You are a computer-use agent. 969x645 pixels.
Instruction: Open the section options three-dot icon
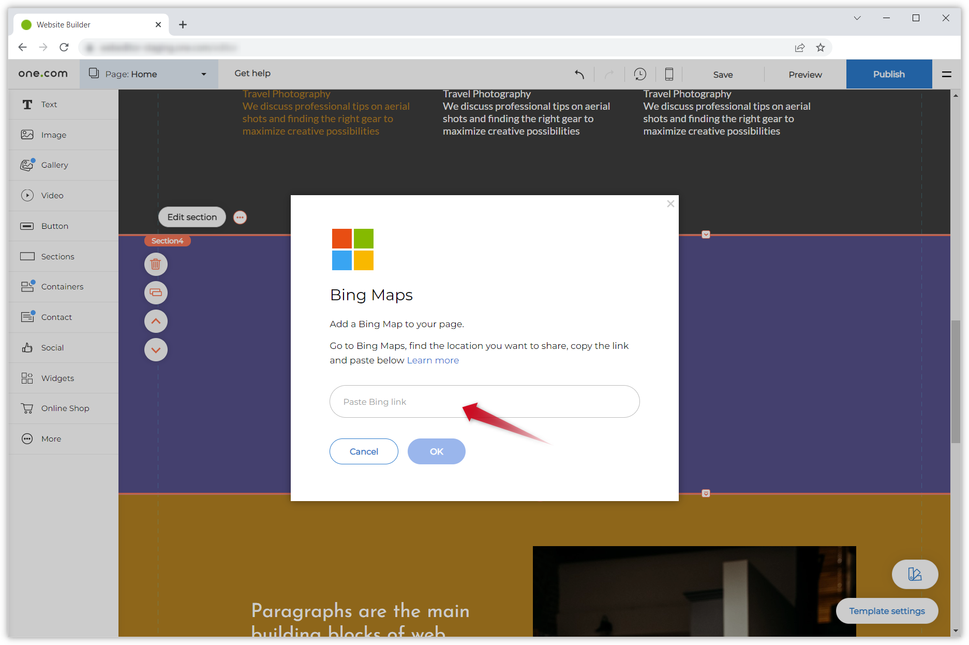click(240, 217)
